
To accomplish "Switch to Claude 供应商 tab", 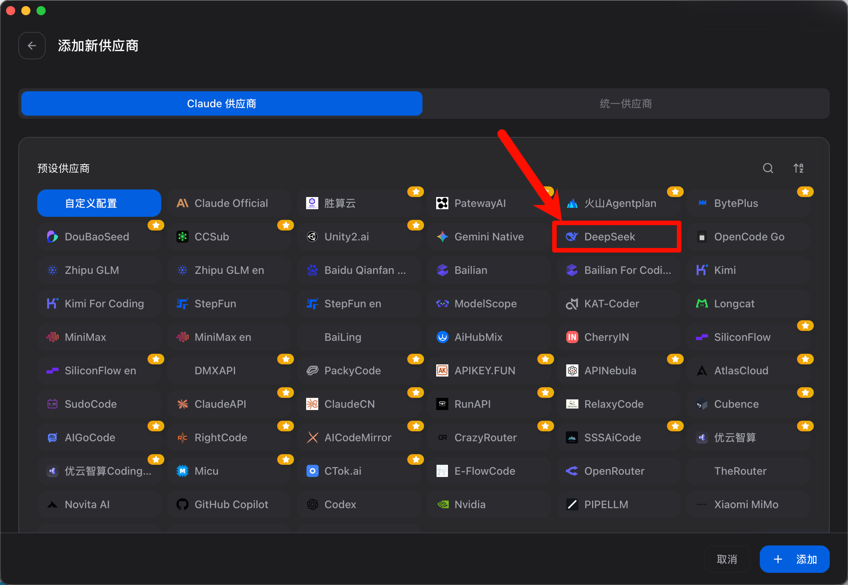I will [222, 103].
